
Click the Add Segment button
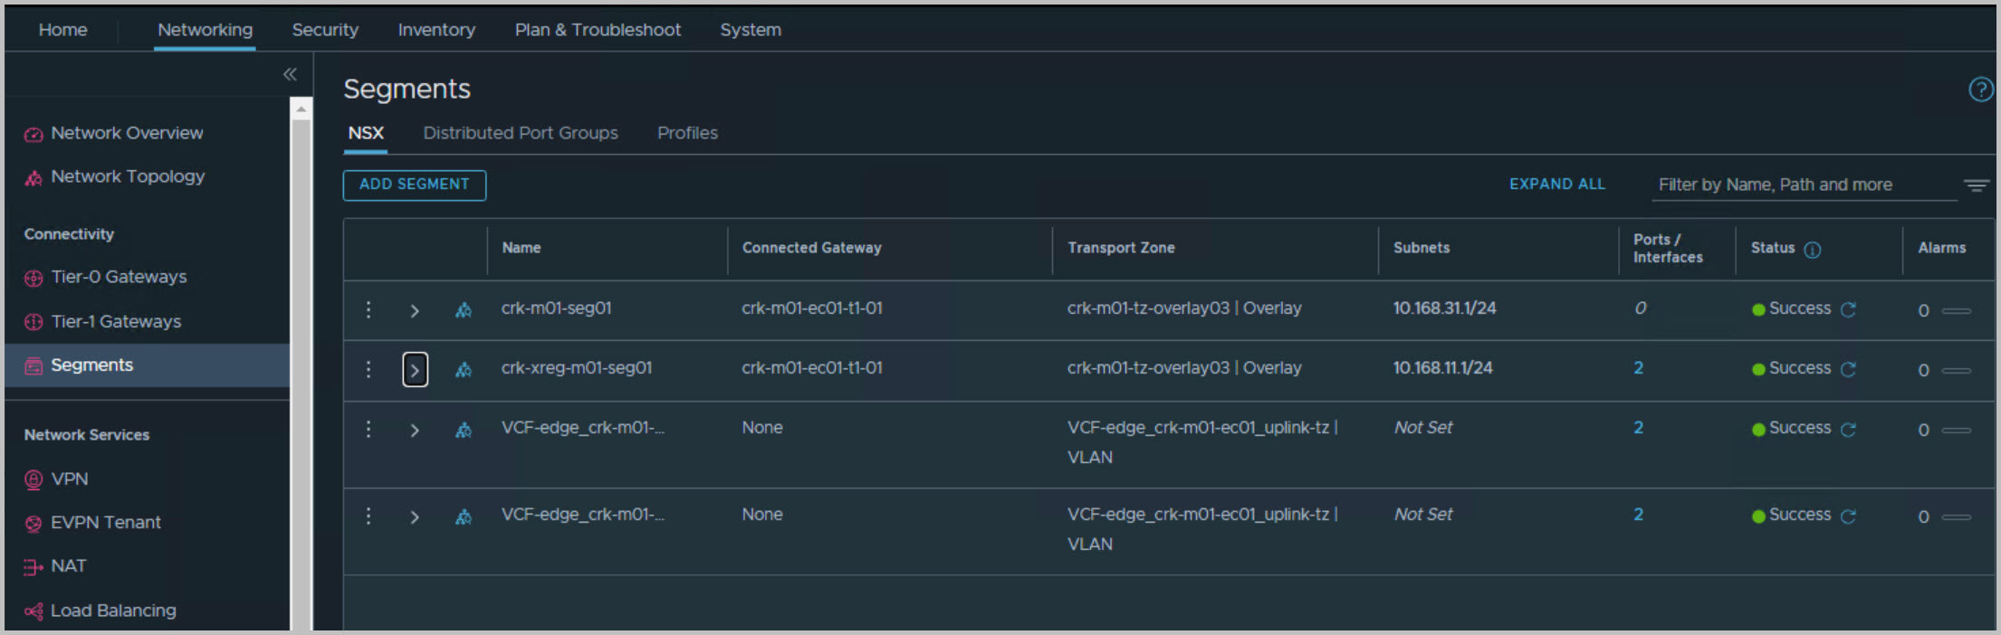414,185
